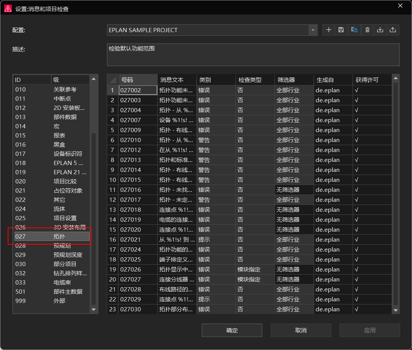Open the 筛选器 cell dropdown for row 027002
This screenshot has width=412, height=350.
point(293,90)
